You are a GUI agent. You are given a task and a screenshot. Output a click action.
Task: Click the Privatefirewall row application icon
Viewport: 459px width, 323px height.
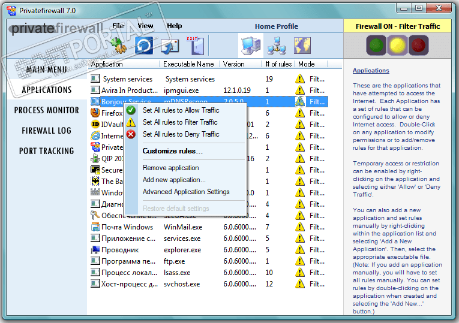coord(95,147)
